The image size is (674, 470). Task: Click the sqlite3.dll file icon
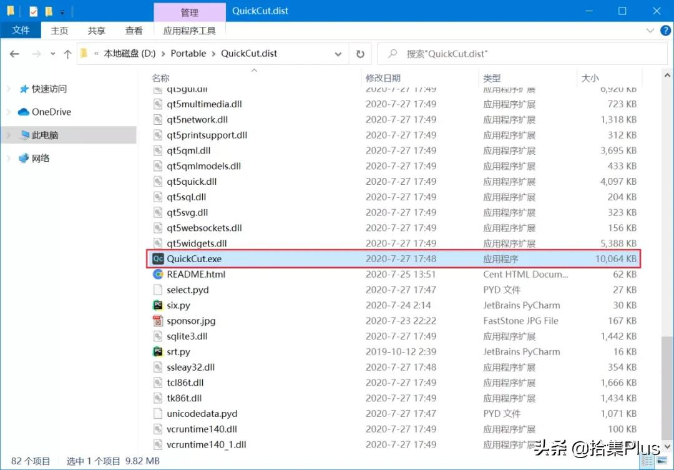coord(158,336)
